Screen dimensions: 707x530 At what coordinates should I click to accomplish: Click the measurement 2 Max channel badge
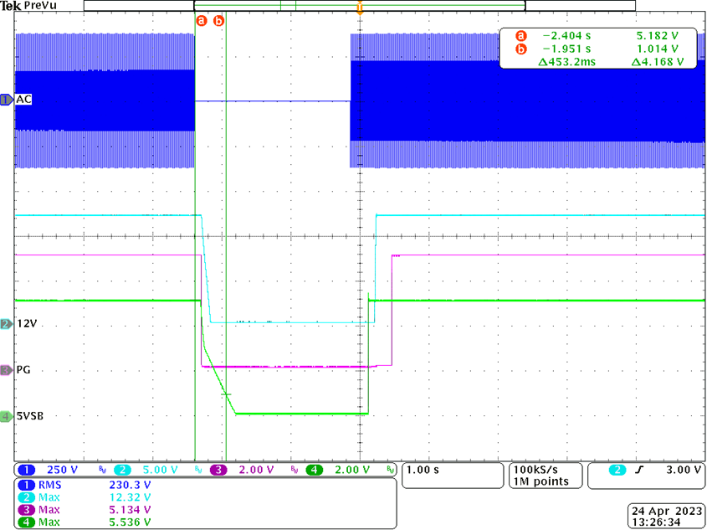coord(28,497)
